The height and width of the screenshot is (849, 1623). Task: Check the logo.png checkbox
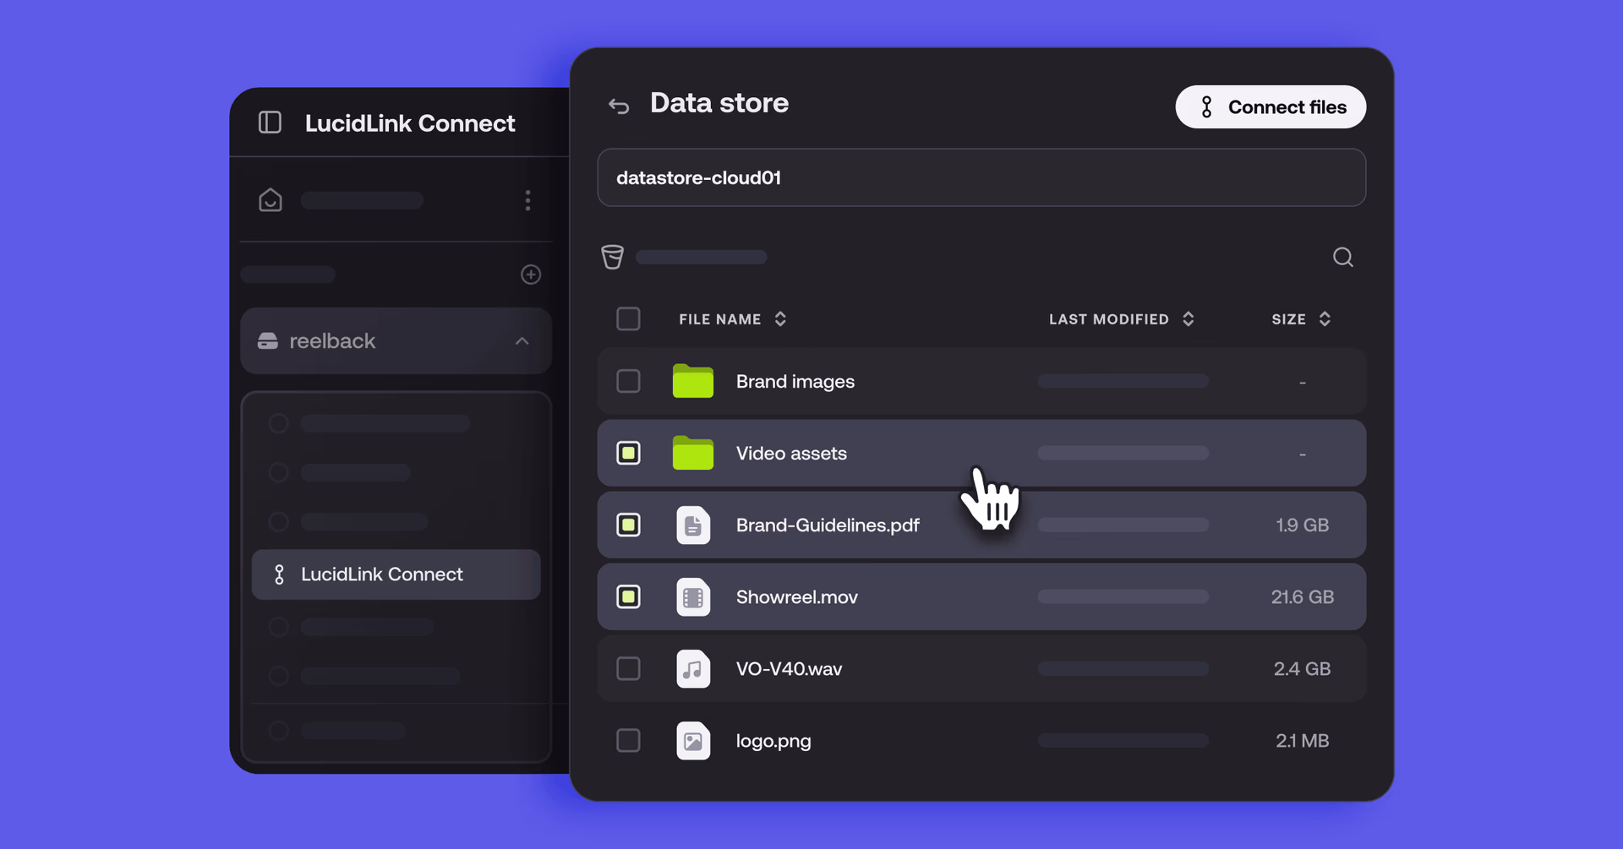[x=628, y=740]
